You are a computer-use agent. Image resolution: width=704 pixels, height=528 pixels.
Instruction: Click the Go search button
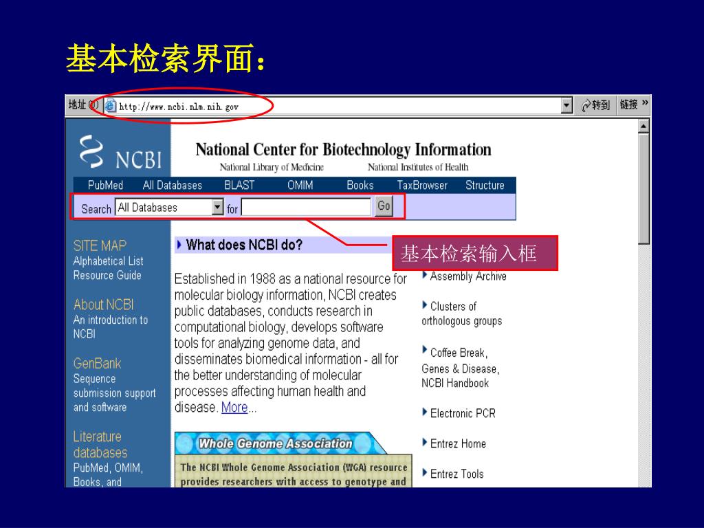(x=384, y=206)
